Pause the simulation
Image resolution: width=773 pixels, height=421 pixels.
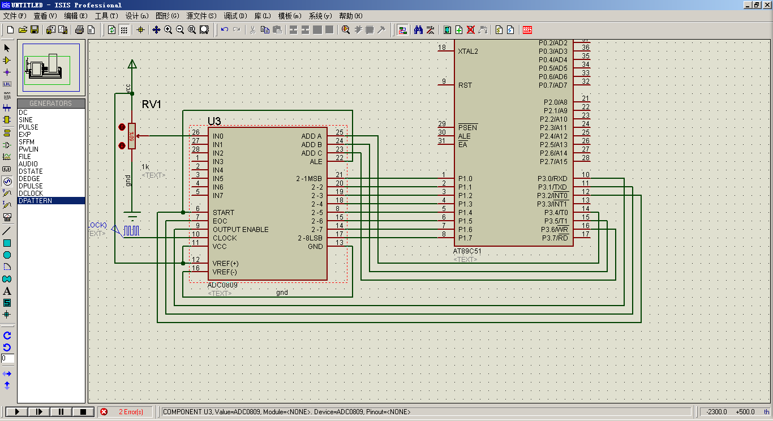pyautogui.click(x=61, y=412)
